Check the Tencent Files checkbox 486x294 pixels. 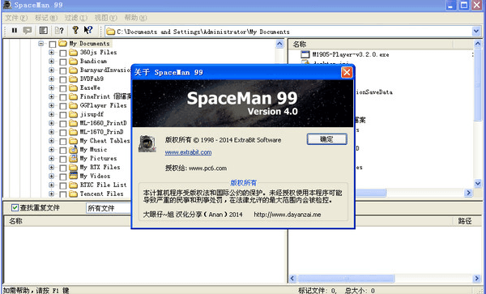tap(63, 194)
